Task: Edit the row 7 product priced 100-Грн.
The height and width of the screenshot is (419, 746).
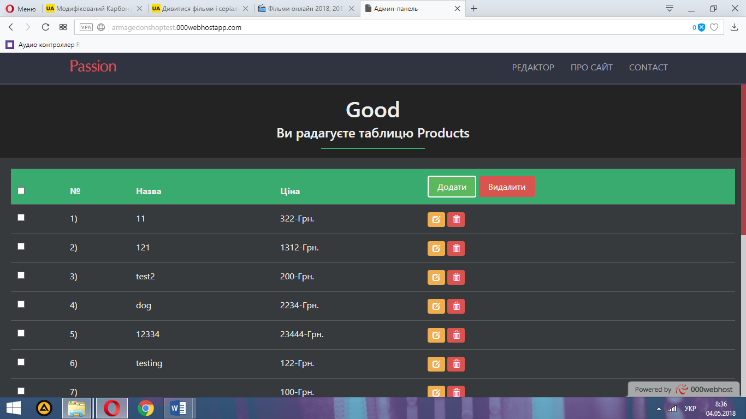Action: pyautogui.click(x=436, y=392)
